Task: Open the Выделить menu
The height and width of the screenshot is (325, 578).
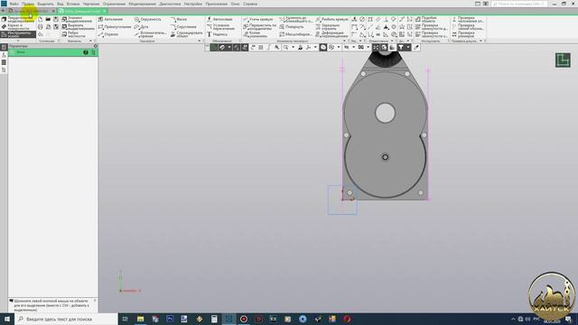Action: 45,4
